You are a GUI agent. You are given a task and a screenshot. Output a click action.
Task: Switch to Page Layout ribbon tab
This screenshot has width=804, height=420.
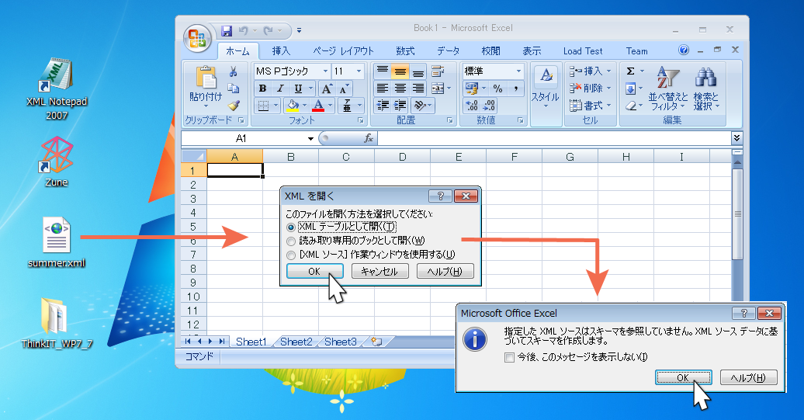click(343, 50)
